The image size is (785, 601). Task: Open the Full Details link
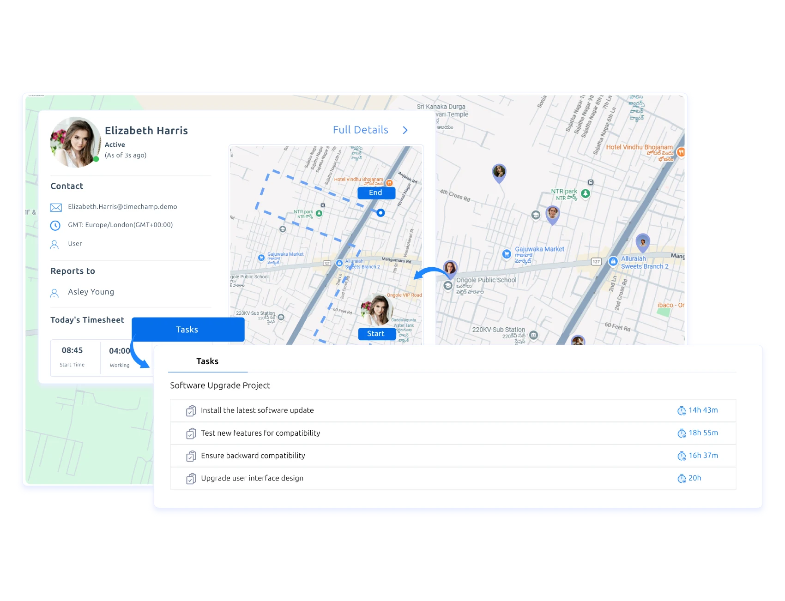(361, 130)
